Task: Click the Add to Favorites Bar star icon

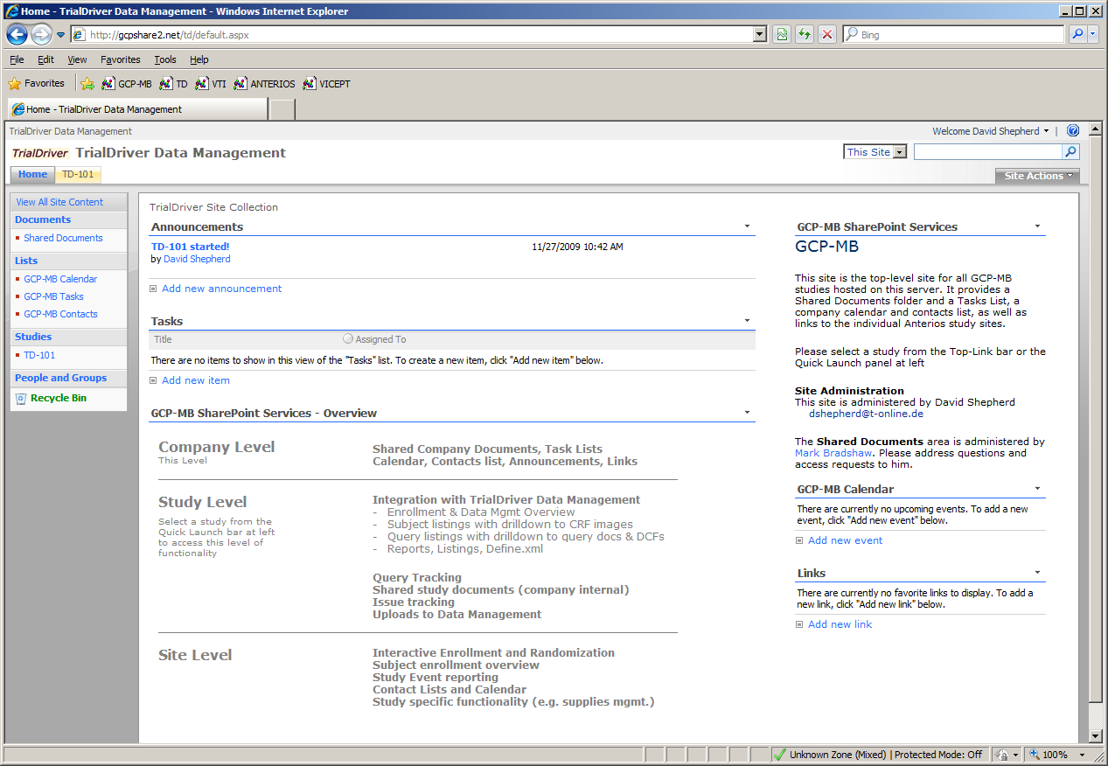Action: (x=87, y=84)
